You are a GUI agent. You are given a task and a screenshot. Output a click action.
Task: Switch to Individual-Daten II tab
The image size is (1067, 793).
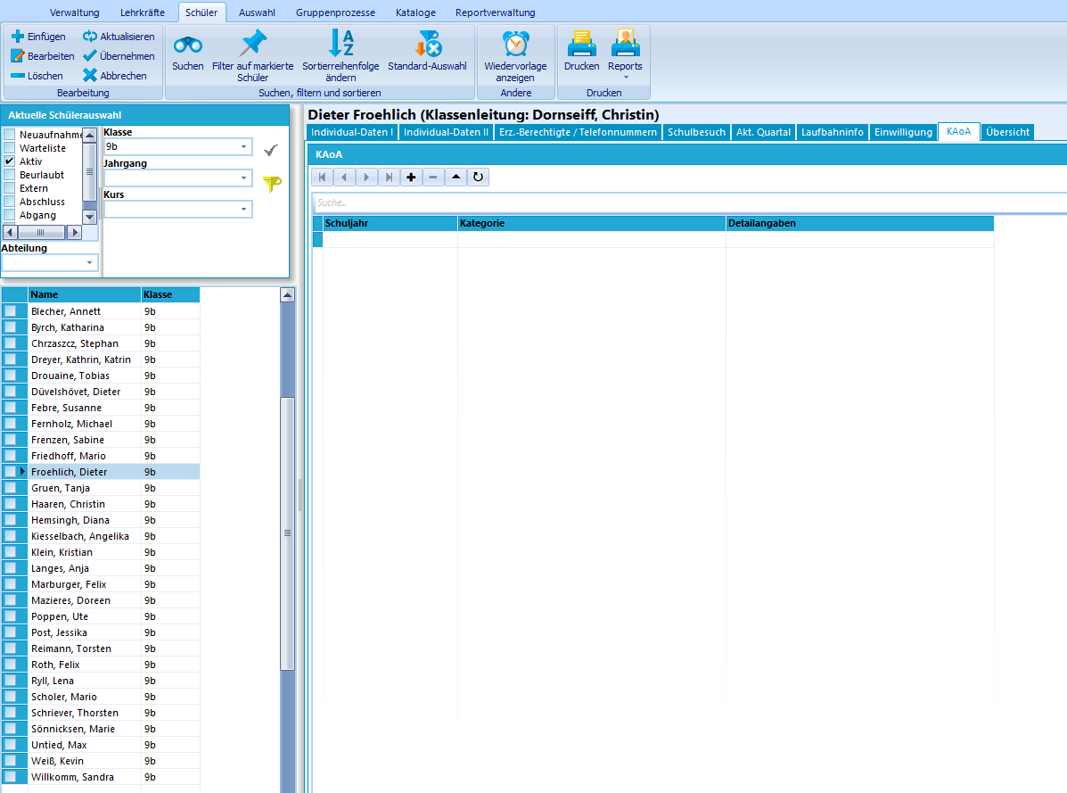pos(446,132)
